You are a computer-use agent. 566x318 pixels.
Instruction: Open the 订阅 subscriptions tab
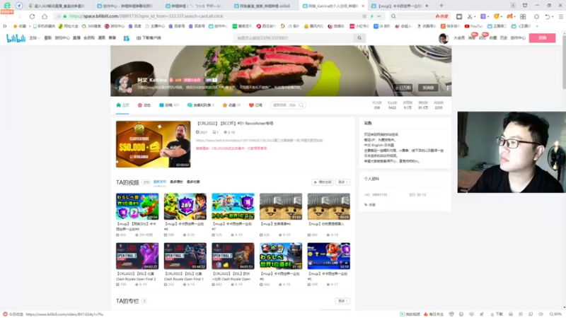tap(255, 105)
